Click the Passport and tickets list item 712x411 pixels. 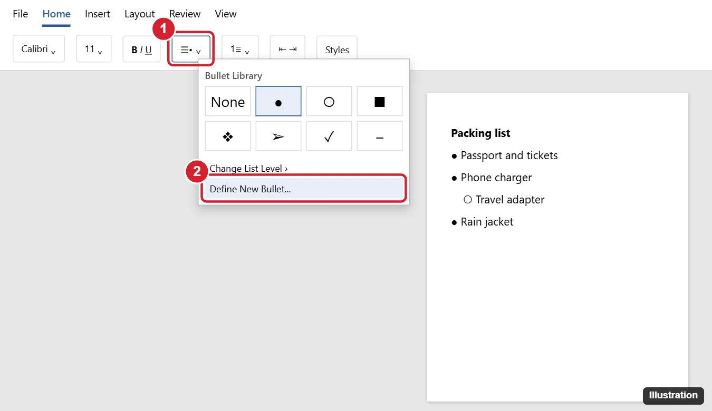click(504, 155)
